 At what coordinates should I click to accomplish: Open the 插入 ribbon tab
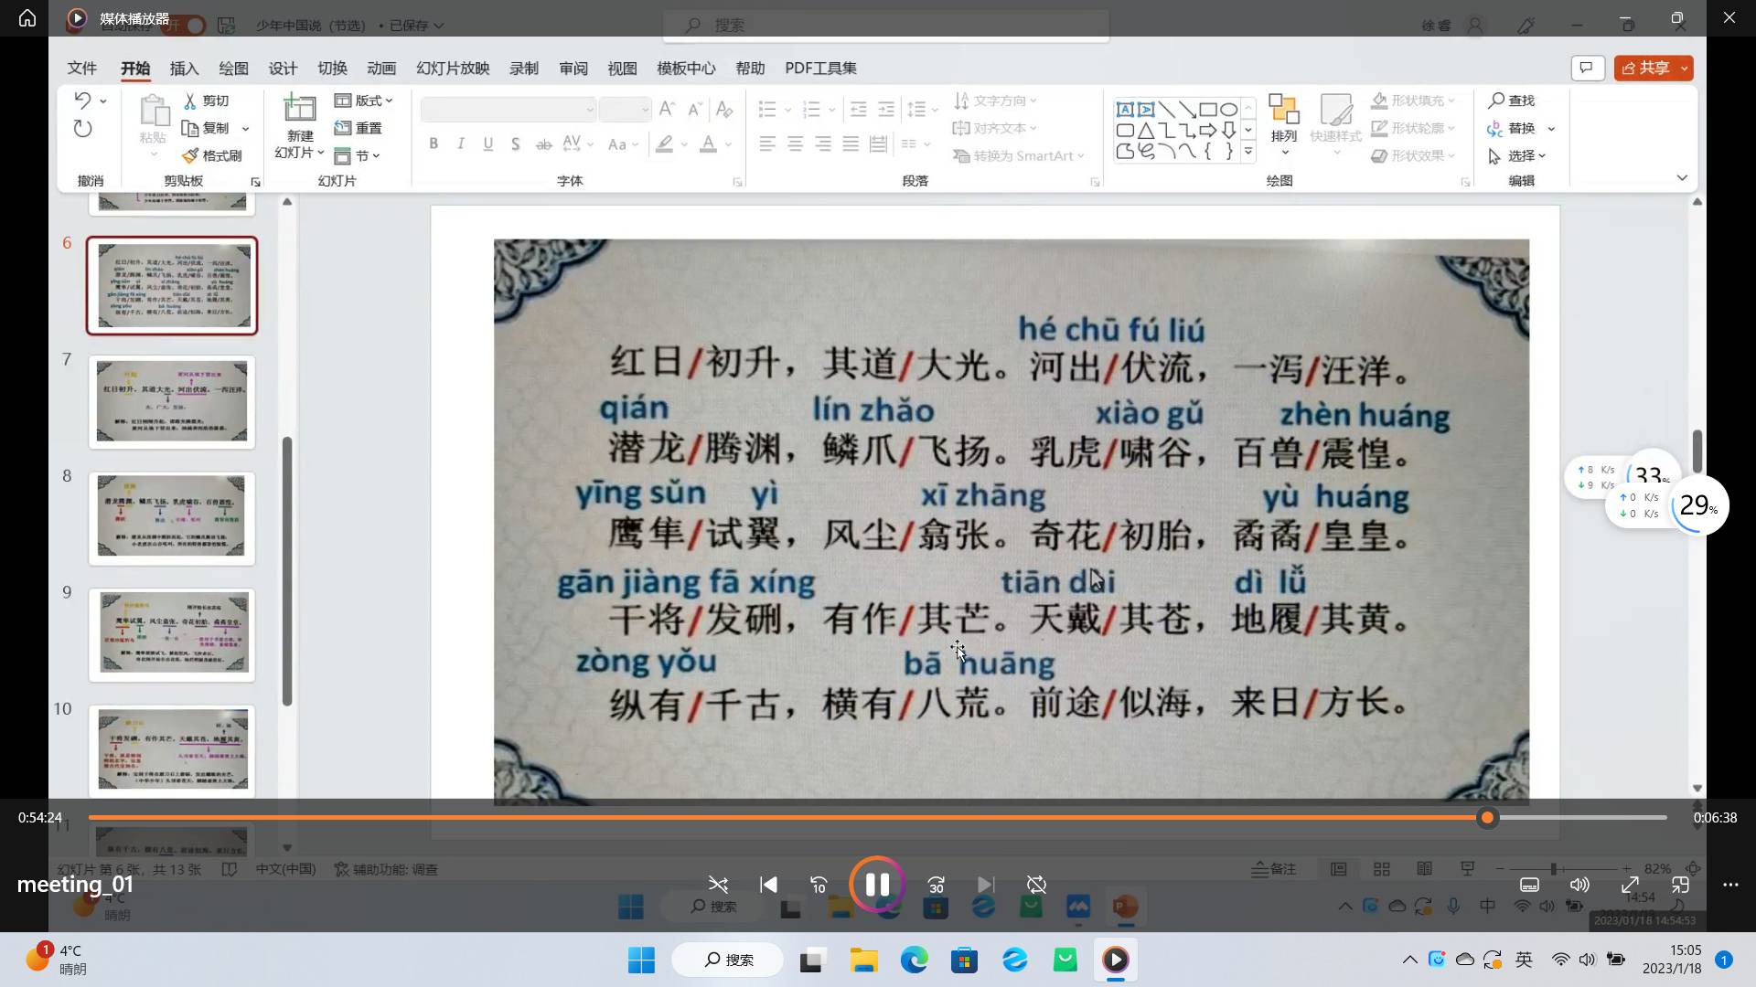pos(185,69)
